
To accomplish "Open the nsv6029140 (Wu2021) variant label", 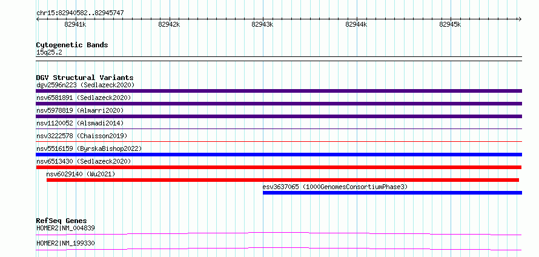I will click(x=81, y=174).
